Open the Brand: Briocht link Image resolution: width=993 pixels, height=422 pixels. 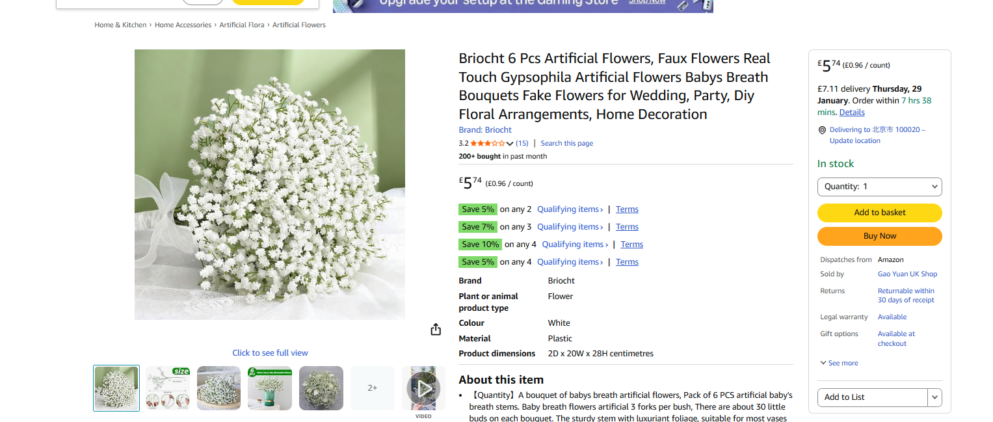485,130
